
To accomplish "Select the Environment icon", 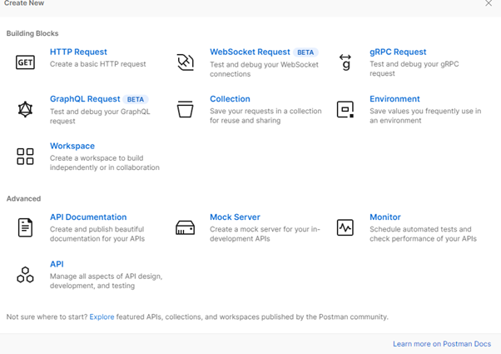I will (345, 109).
